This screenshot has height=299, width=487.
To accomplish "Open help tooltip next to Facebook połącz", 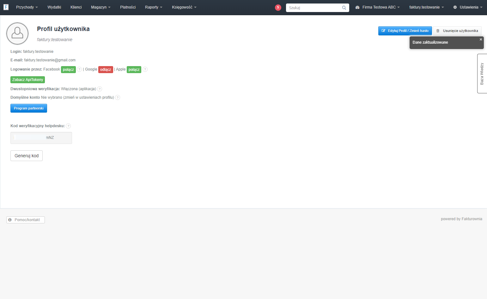I will [x=79, y=69].
